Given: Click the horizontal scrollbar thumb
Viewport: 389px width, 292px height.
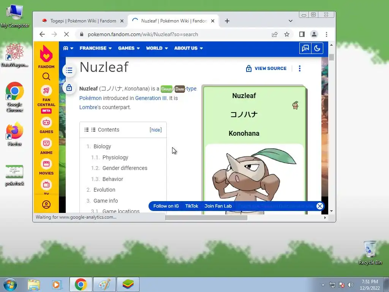Looking at the screenshot, I should coord(206,218).
